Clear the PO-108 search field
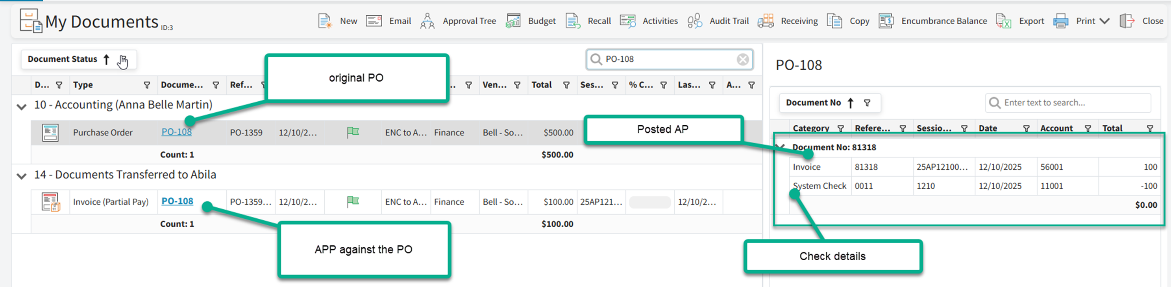Screen dimensions: 1171x287 click(742, 59)
